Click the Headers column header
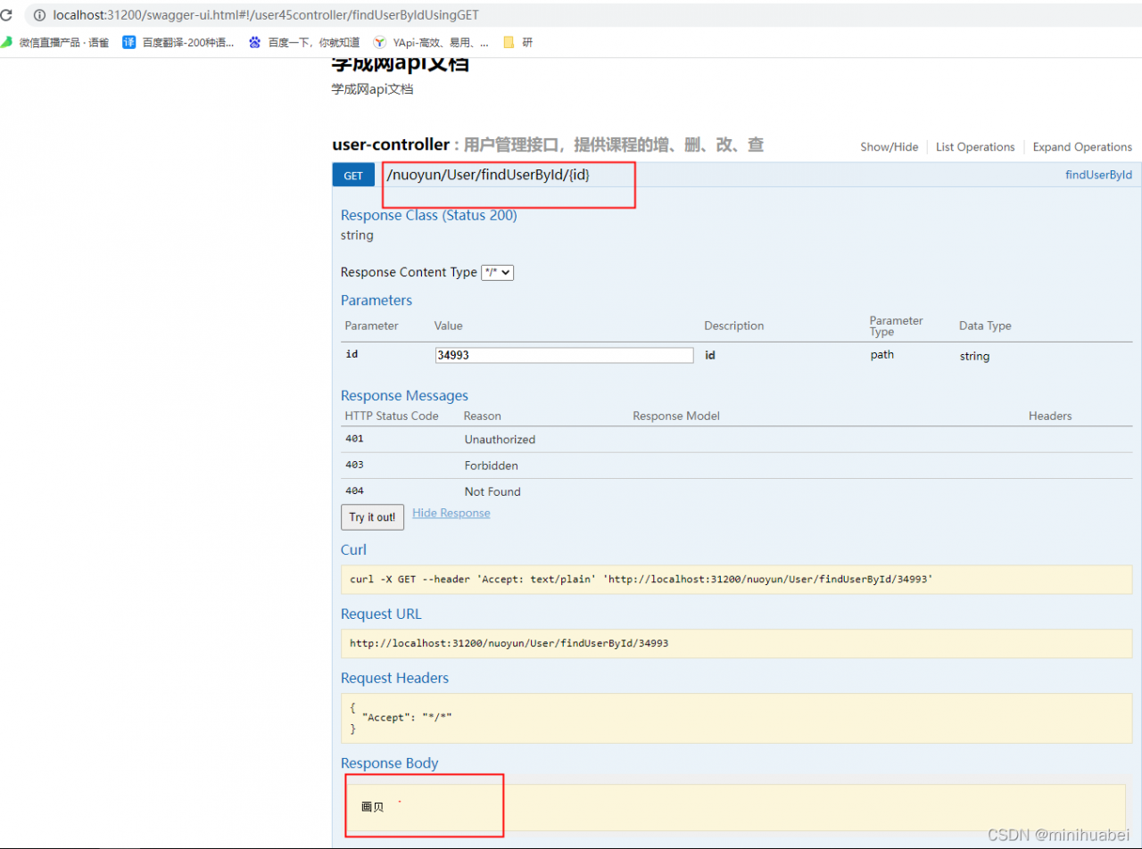Screen dimensions: 1142x849 1050,416
